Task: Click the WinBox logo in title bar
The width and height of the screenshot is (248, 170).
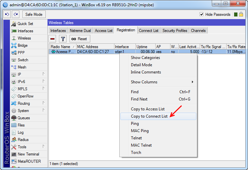Action: [x=5, y=5]
